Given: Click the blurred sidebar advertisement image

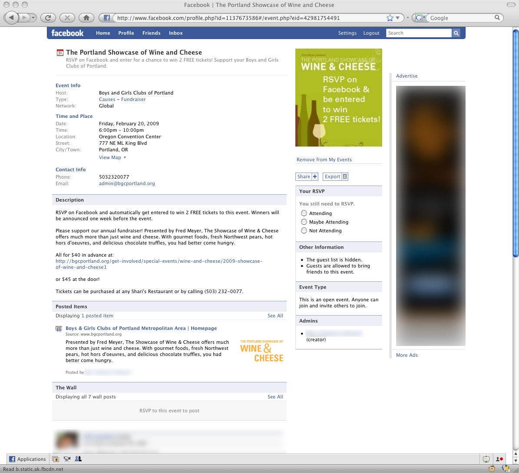Looking at the screenshot, I should pos(431,216).
